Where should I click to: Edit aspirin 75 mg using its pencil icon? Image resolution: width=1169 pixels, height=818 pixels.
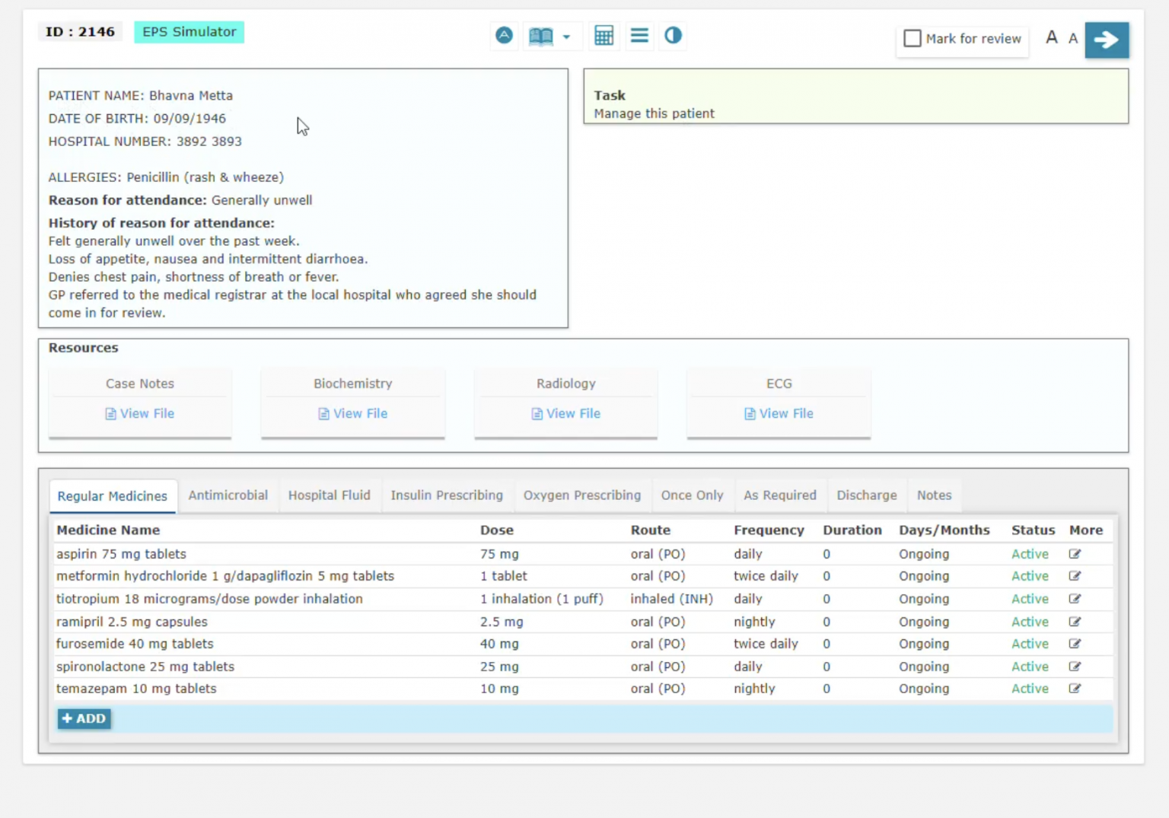pos(1075,554)
